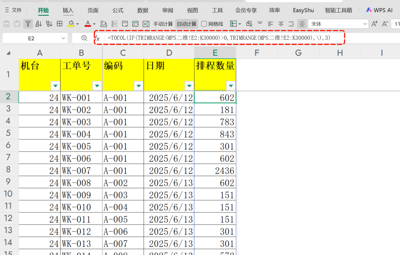
Task: Click into the TOCOL formula text
Action: pos(219,38)
